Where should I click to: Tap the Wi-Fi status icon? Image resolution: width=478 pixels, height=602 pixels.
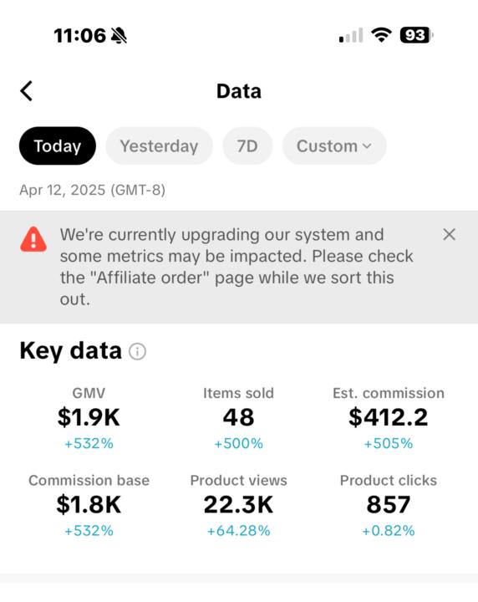[381, 35]
